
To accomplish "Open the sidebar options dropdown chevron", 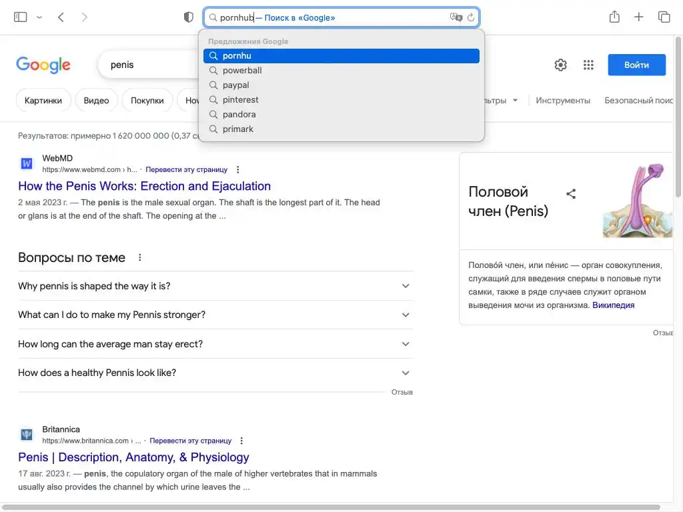I will tap(39, 17).
